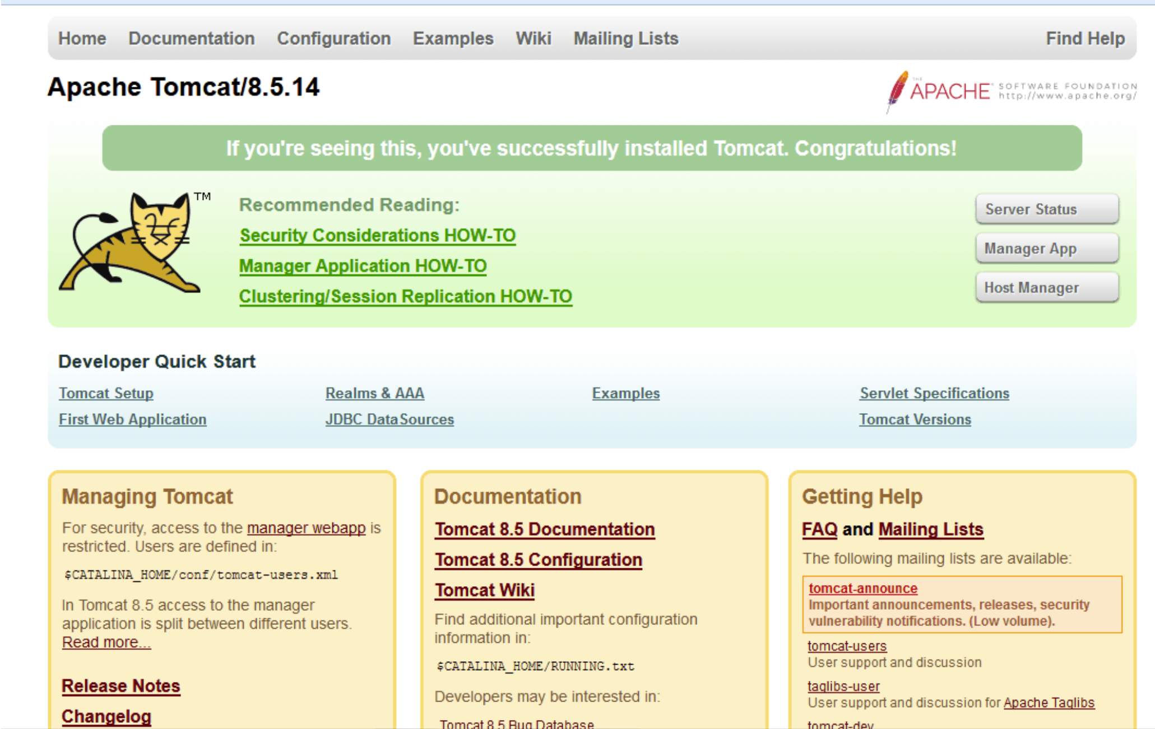Click the JDBC DataSources link
The width and height of the screenshot is (1155, 729).
point(389,420)
